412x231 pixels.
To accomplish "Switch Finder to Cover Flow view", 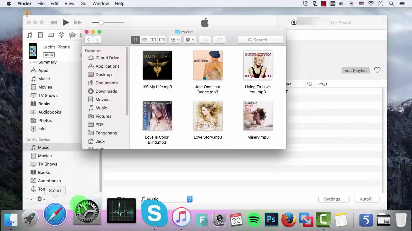I will tap(162, 40).
